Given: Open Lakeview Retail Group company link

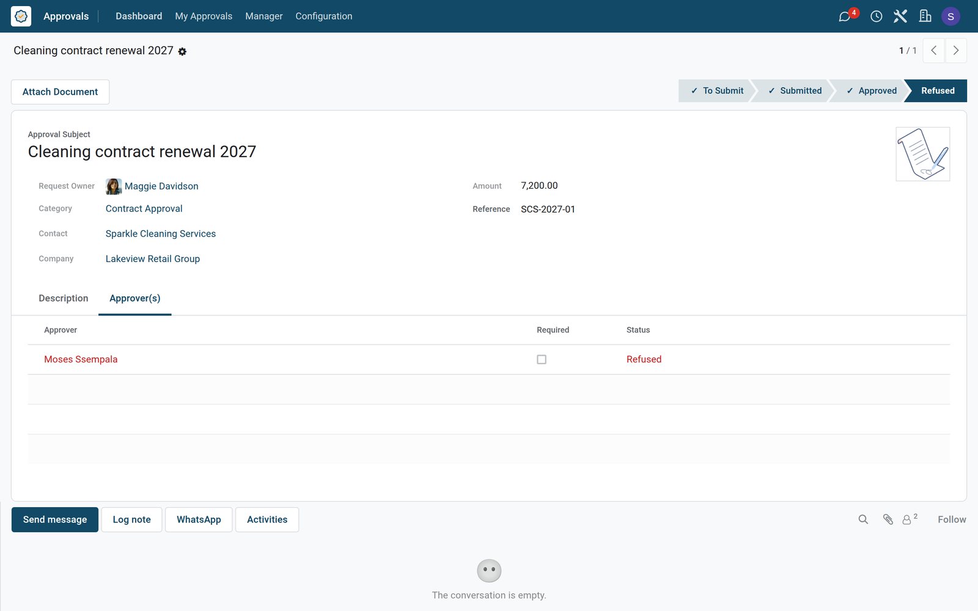Looking at the screenshot, I should pos(153,258).
